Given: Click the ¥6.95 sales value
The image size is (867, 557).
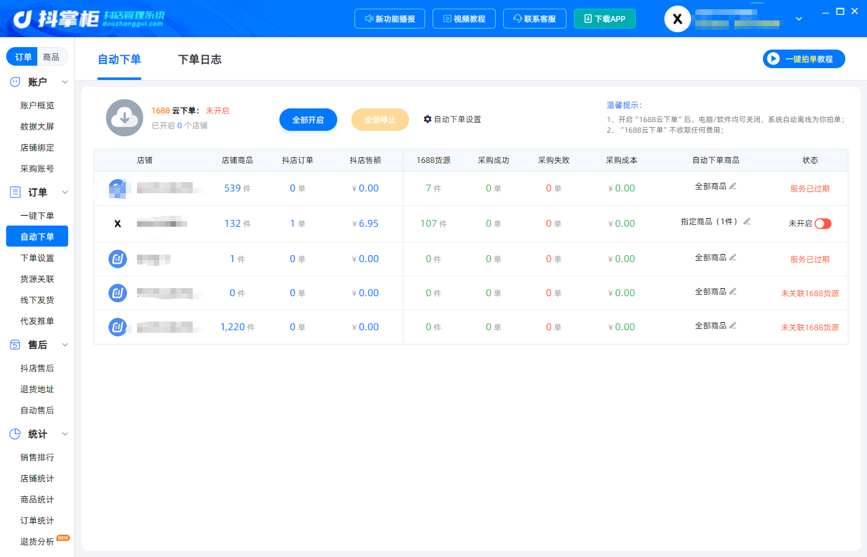Looking at the screenshot, I should pos(365,224).
